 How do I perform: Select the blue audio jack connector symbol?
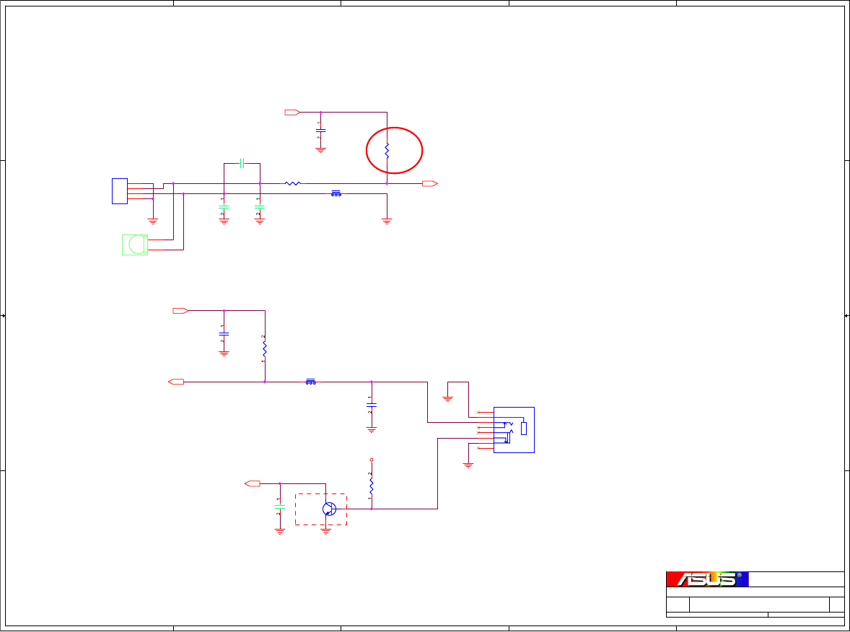[x=514, y=430]
